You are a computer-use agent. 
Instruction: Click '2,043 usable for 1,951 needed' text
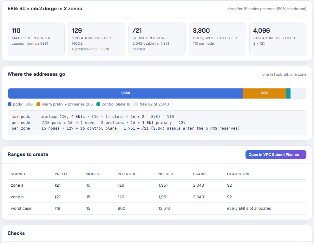click(x=151, y=46)
